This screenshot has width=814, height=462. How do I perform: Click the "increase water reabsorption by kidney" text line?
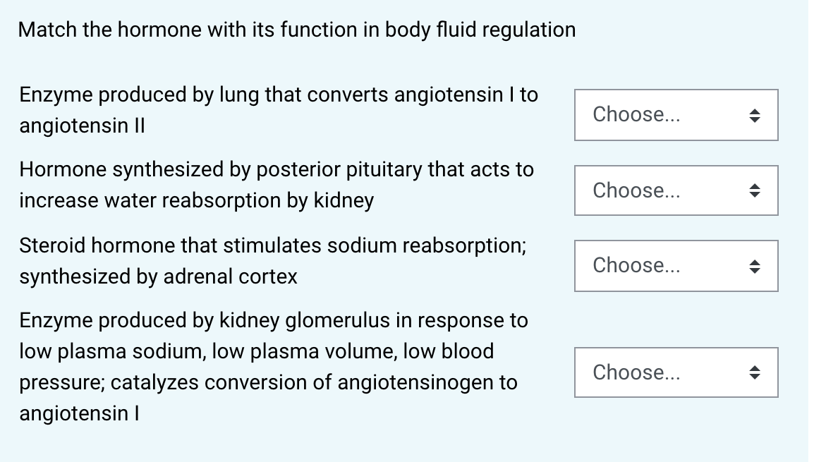(x=196, y=201)
